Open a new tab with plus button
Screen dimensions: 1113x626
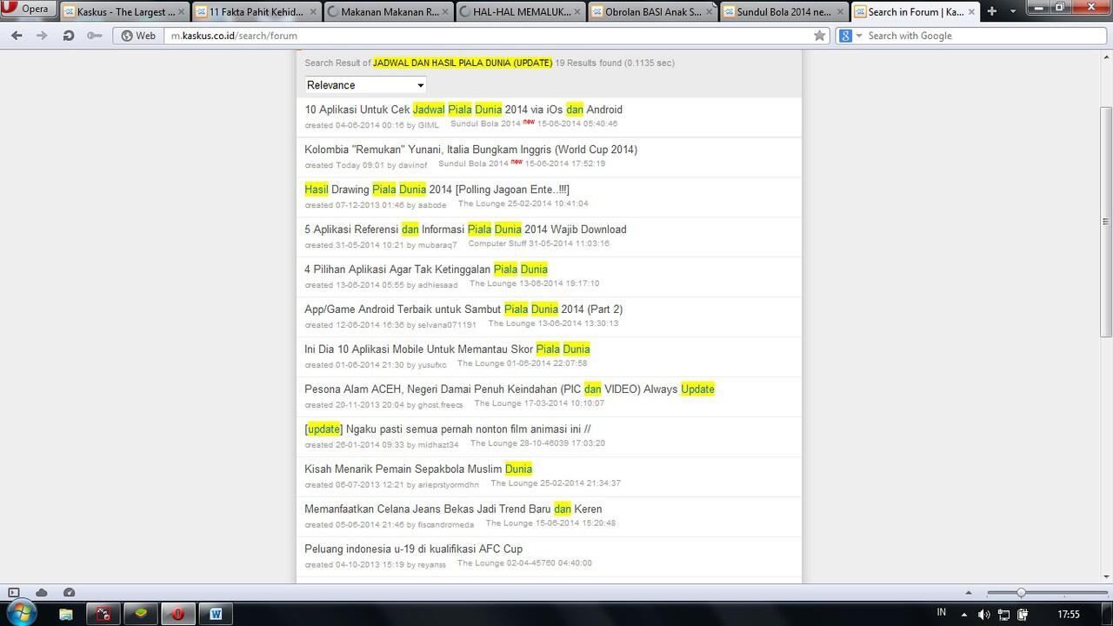point(992,11)
